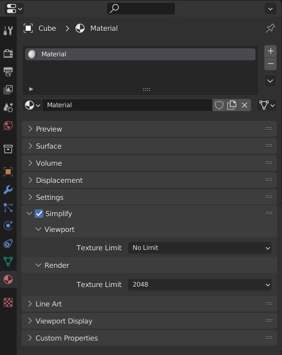282x355 pixels.
Task: Click the Volume panel drag grip
Action: [269, 163]
